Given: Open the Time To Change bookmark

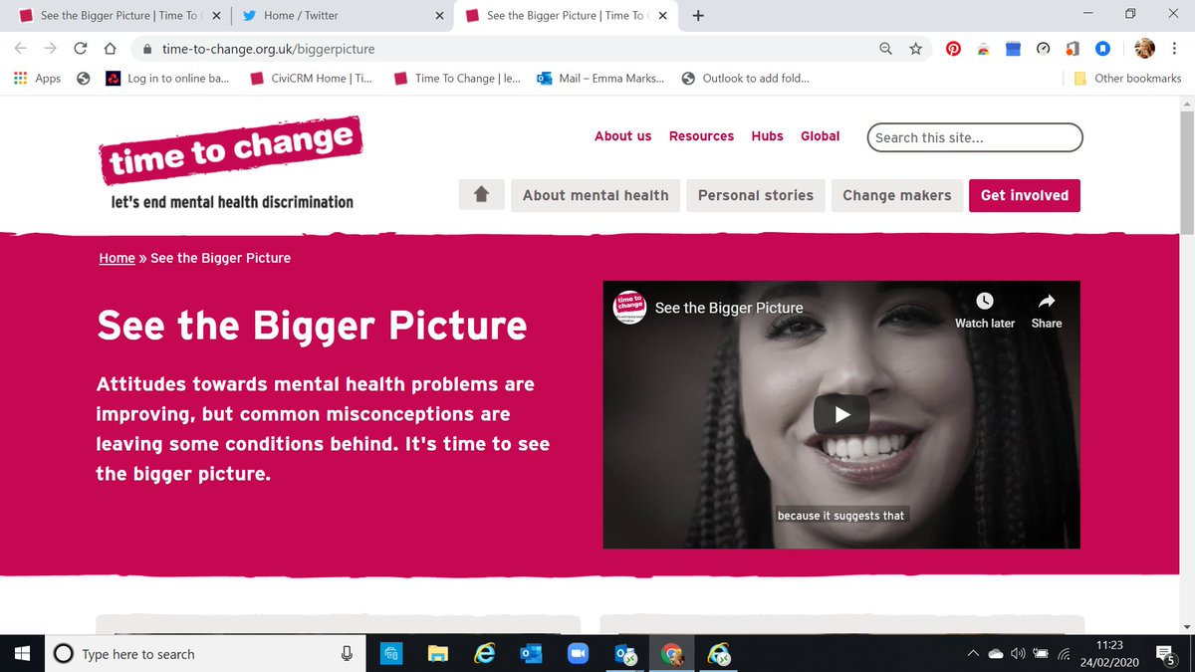Looking at the screenshot, I should point(456,79).
